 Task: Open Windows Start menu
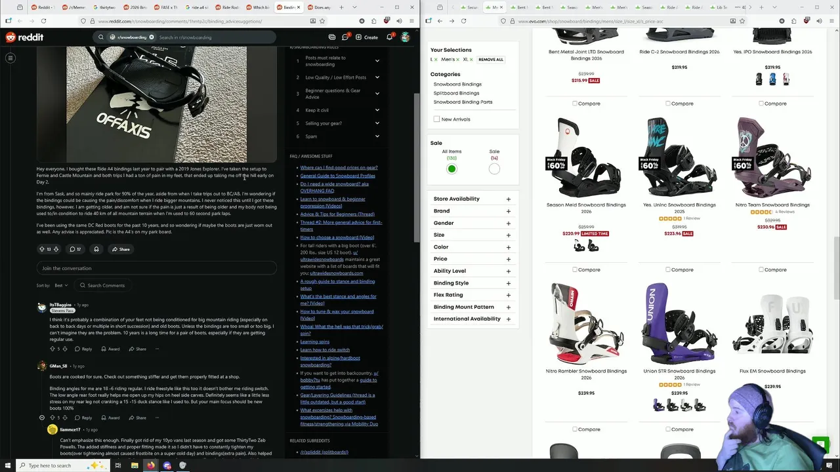click(x=9, y=465)
